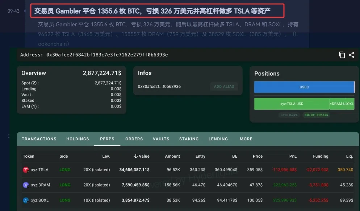Click the share icon beside address

point(352,55)
